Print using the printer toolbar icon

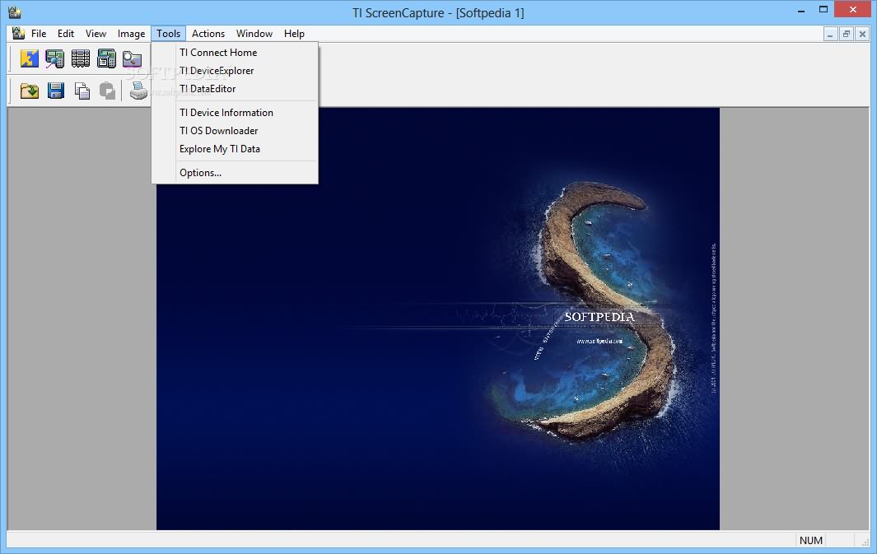pyautogui.click(x=138, y=90)
